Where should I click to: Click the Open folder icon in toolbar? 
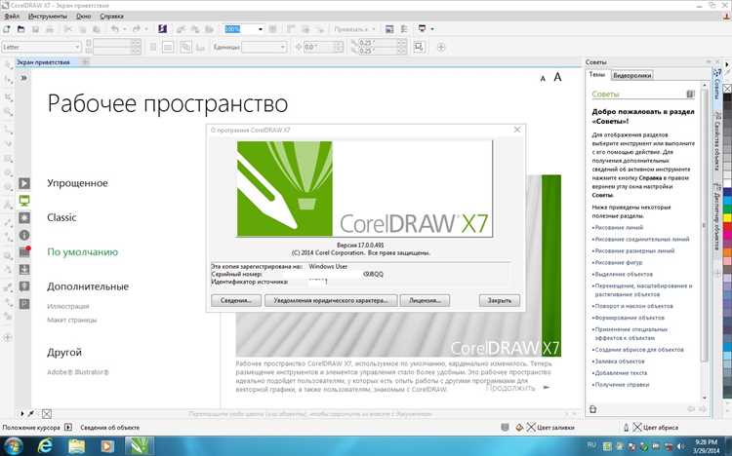click(x=21, y=29)
